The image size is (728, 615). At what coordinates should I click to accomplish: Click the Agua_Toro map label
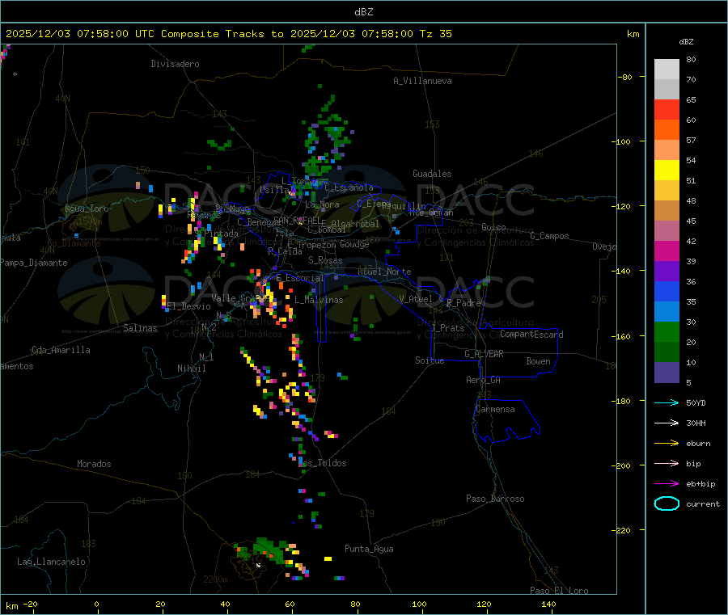coord(87,209)
